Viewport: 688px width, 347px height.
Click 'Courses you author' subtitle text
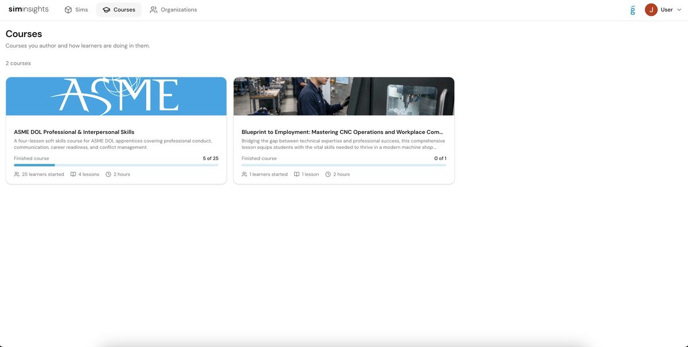click(77, 46)
